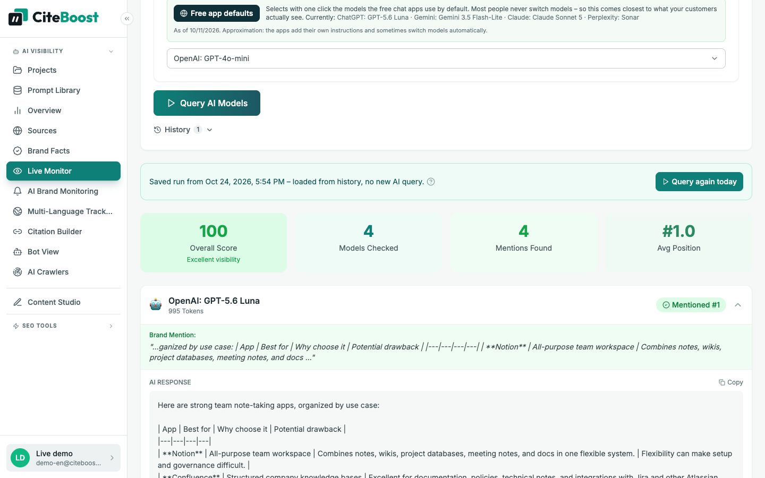Expand the SEO TOOLS sidebar section
Viewport: 765px width, 478px height.
pos(111,326)
